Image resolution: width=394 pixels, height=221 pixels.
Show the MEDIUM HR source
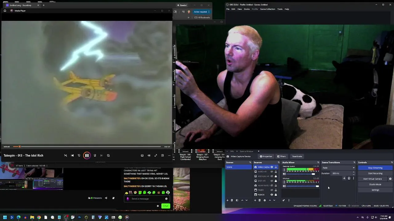coord(272,176)
